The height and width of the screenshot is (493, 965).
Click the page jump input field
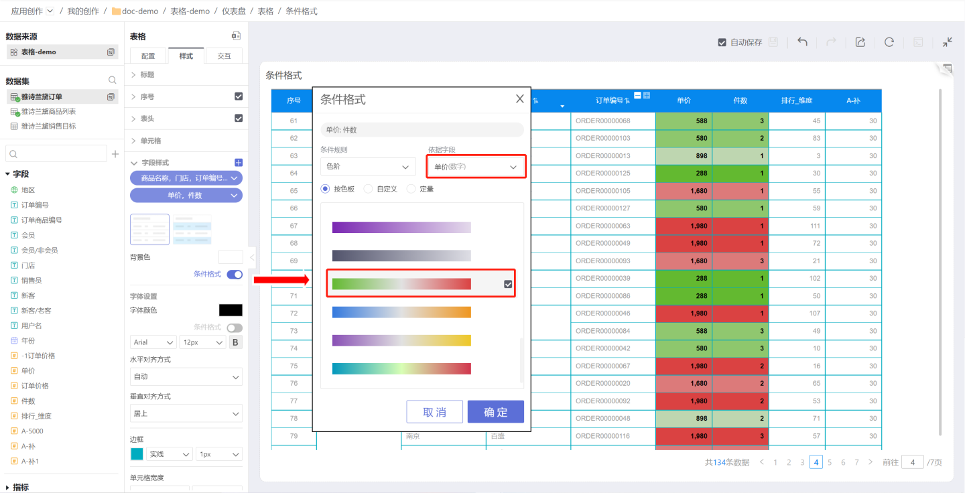[x=912, y=462]
